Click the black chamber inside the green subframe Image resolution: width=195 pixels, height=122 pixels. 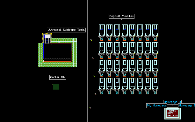[57, 51]
